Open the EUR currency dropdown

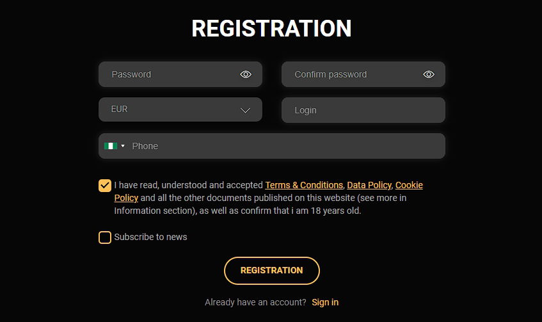[173, 109]
